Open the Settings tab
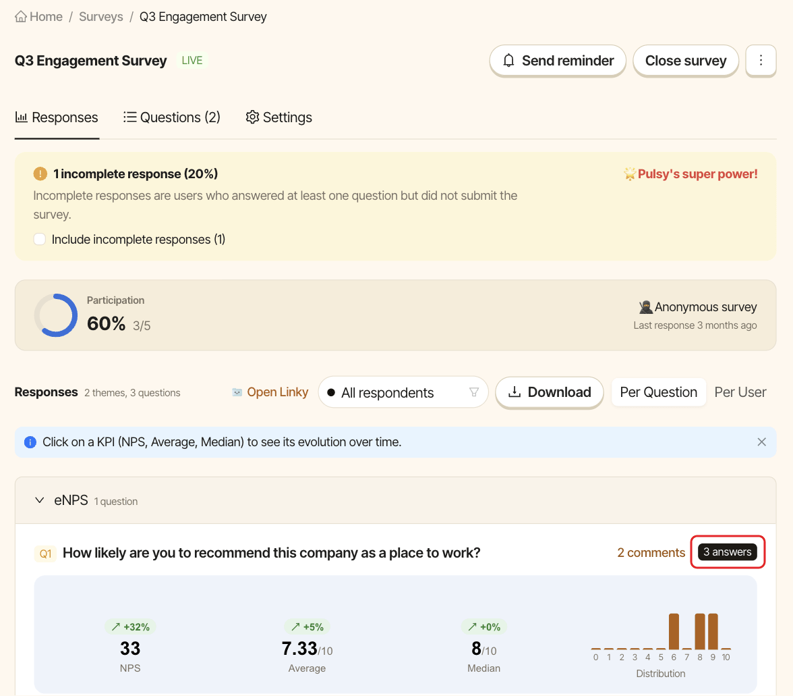 tap(278, 117)
